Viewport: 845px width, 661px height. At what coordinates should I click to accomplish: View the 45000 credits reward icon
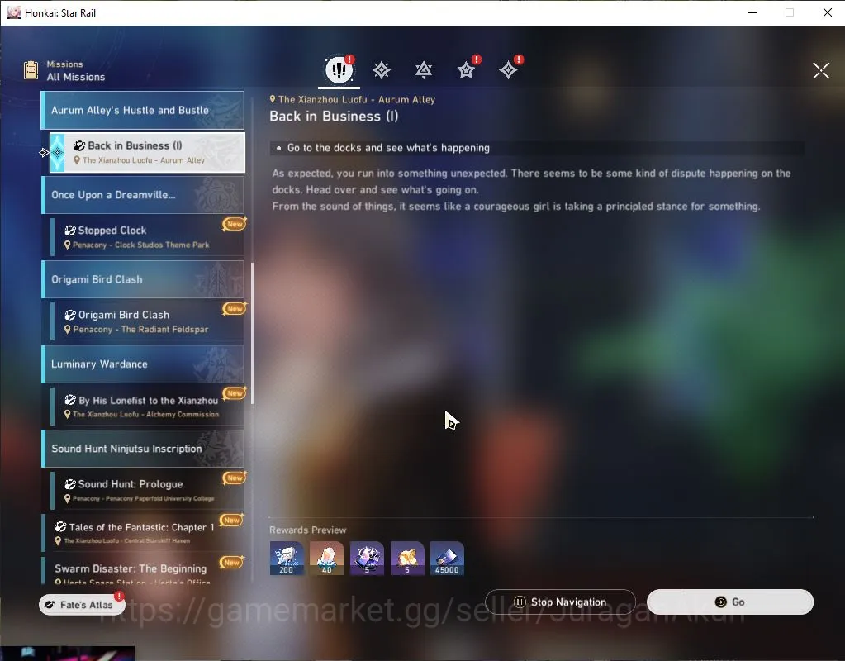[x=447, y=558]
